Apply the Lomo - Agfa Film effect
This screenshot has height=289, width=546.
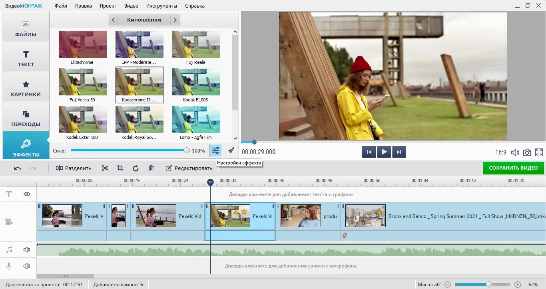point(196,123)
